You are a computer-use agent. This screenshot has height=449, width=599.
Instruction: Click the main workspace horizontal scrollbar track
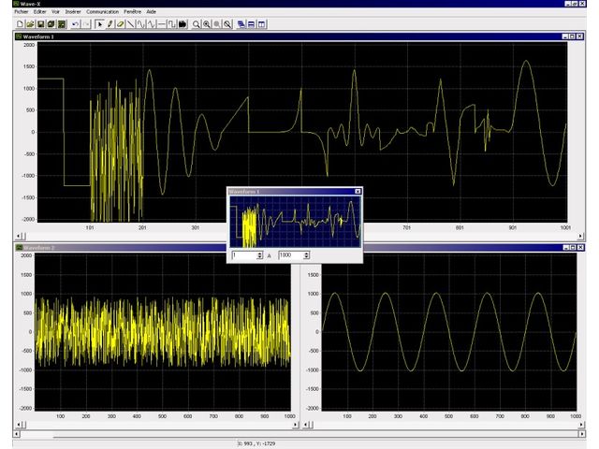(x=299, y=434)
